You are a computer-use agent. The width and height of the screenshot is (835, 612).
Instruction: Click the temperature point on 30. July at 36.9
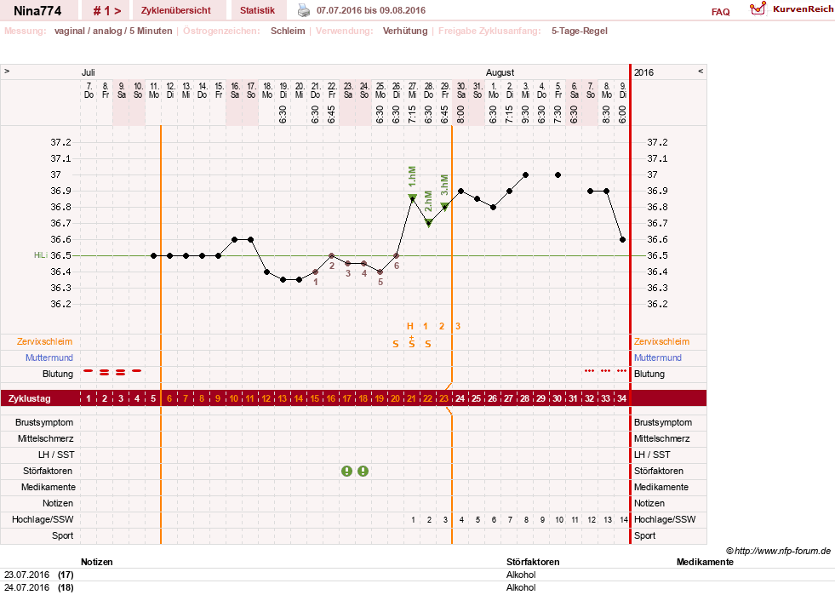coord(461,191)
